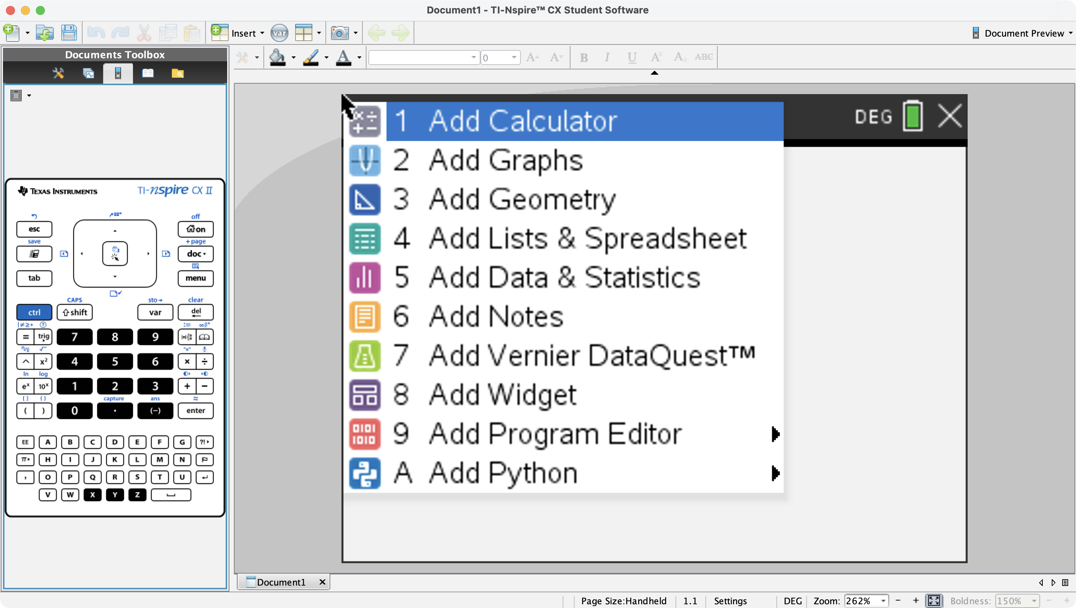
Task: Select Add Calculator menu entry
Action: tap(584, 121)
